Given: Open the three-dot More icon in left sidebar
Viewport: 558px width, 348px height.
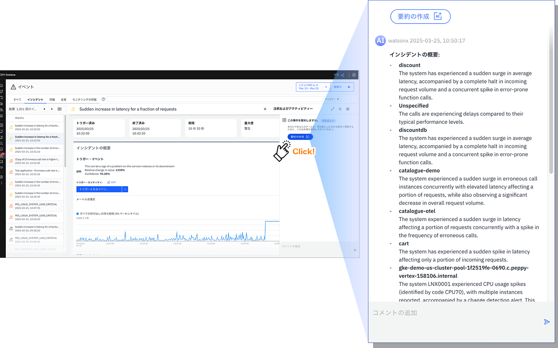Looking at the screenshot, I should tap(1, 183).
